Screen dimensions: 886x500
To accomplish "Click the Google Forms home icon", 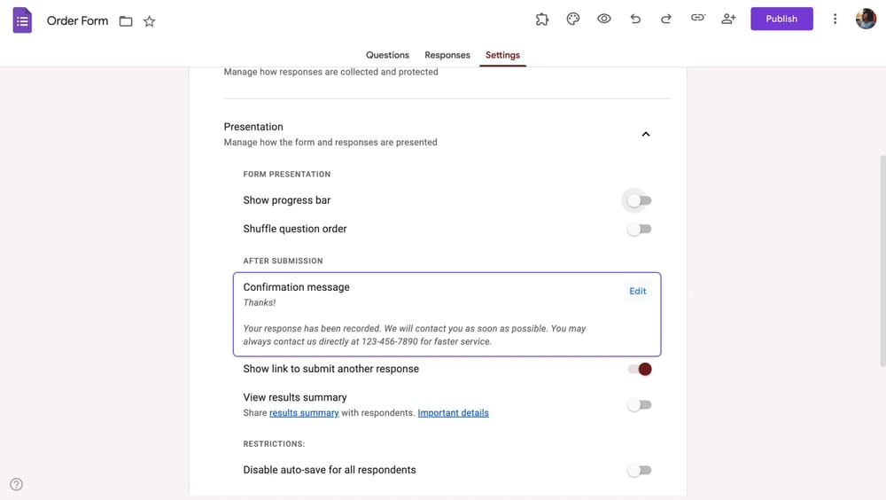I will pos(22,20).
